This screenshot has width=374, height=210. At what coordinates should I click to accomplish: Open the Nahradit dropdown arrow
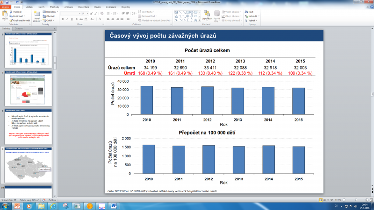259,16
